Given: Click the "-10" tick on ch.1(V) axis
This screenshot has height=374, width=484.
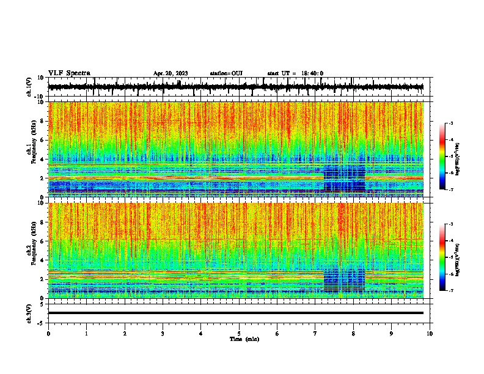Looking at the screenshot, I should tap(40, 97).
